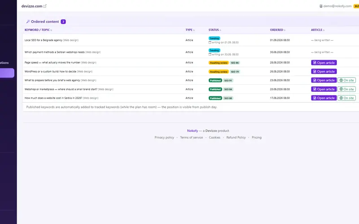The width and height of the screenshot is (359, 224).
Task: Click the user account icon beside demo@nokofy.com
Action: point(321,6)
